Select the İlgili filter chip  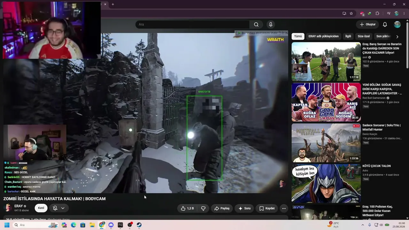point(348,36)
